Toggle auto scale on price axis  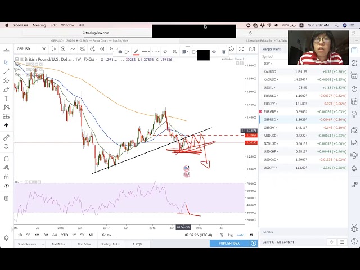241,235
